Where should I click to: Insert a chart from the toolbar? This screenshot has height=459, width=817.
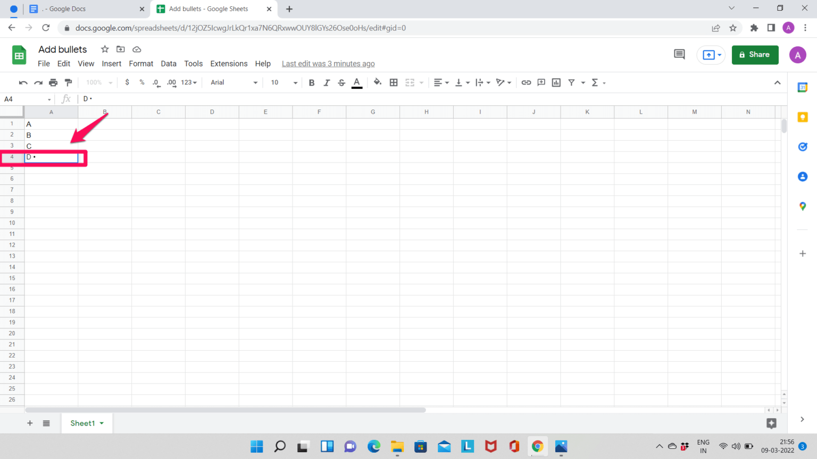556,82
